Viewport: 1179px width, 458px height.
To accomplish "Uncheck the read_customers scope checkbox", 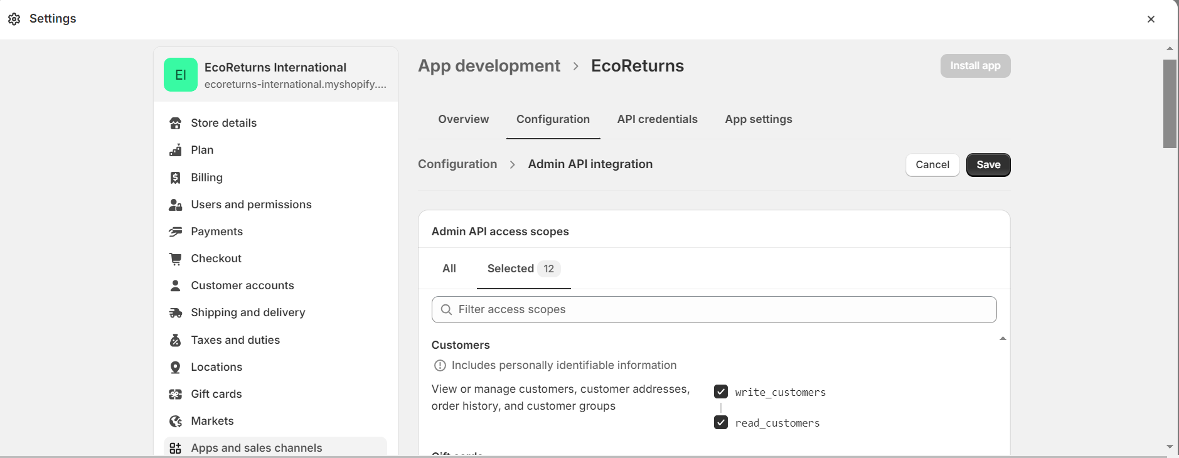I will tap(721, 423).
